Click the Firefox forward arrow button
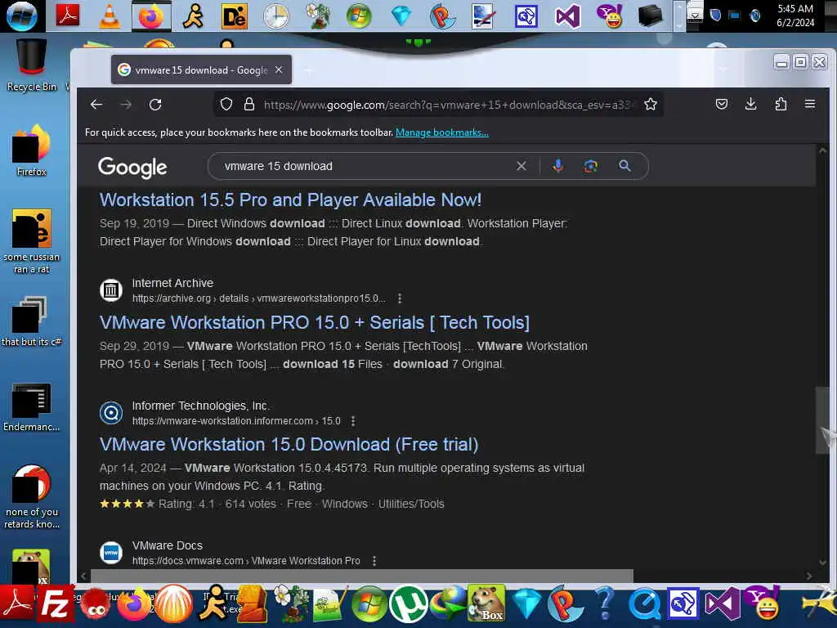Viewport: 837px width, 628px height. pyautogui.click(x=126, y=105)
